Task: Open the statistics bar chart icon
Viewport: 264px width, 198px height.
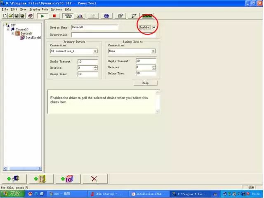Action: click(x=80, y=16)
